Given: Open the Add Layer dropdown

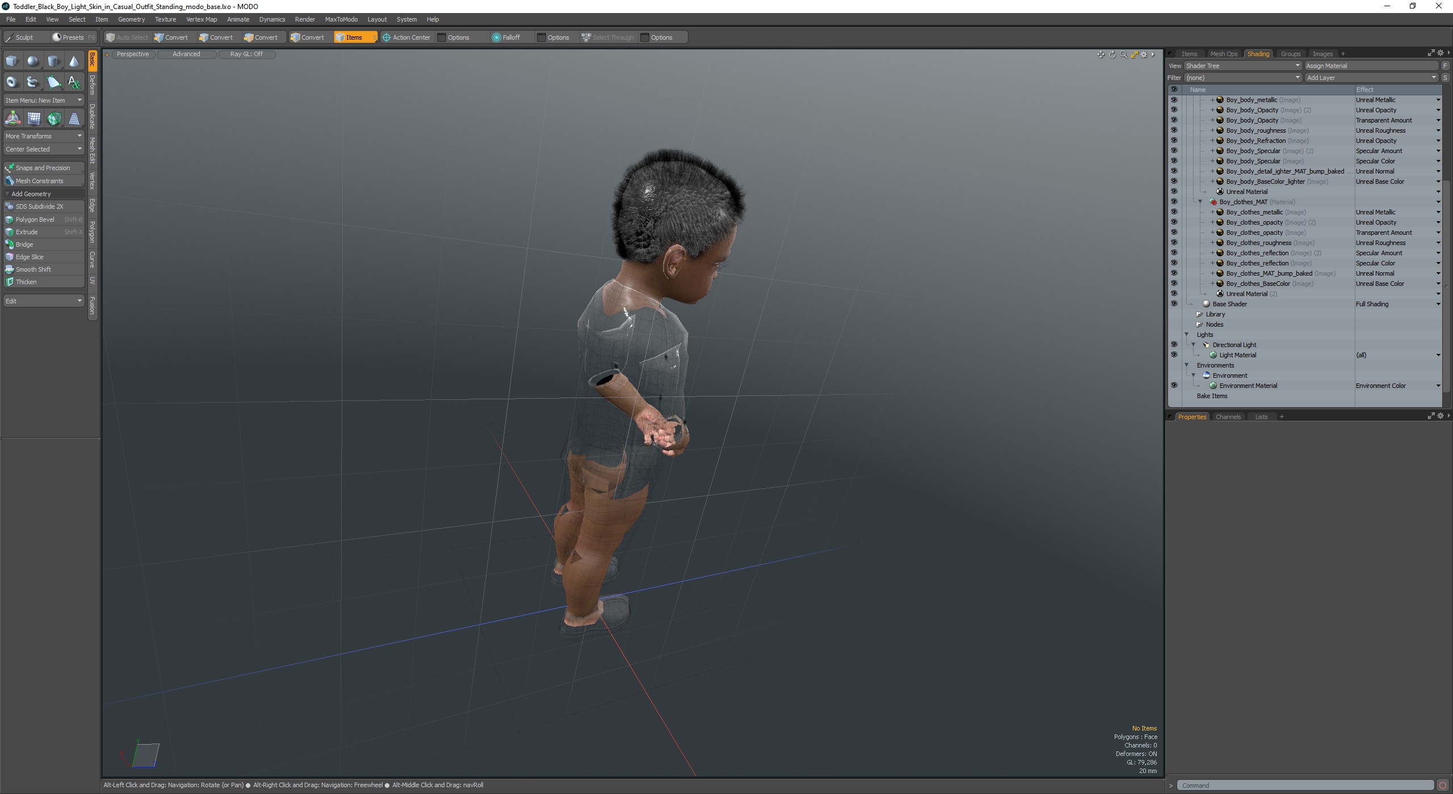Looking at the screenshot, I should click(1371, 78).
